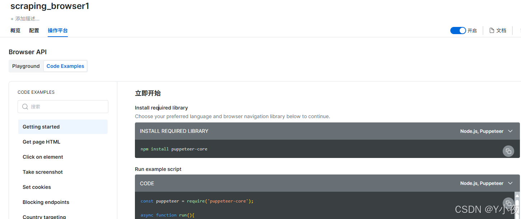Open the 文档 documentation link
The width and height of the screenshot is (521, 219).
tap(498, 31)
